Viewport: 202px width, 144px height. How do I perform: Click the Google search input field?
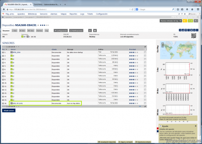(x=156, y=9)
